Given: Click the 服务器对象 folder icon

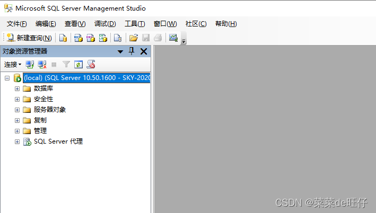Looking at the screenshot, I should [x=27, y=110].
